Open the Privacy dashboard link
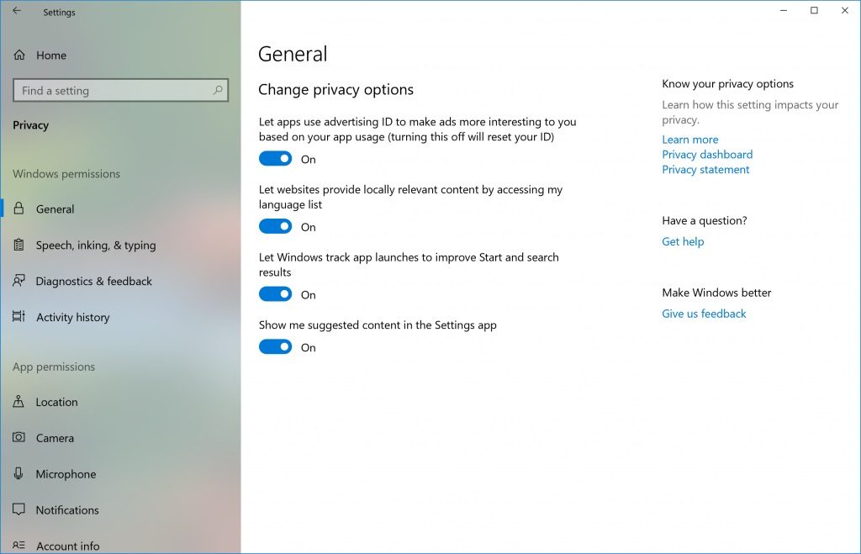The image size is (861, 554). pos(707,155)
